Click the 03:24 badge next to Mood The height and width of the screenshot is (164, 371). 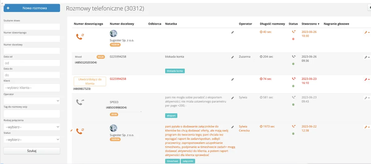pyautogui.click(x=101, y=57)
